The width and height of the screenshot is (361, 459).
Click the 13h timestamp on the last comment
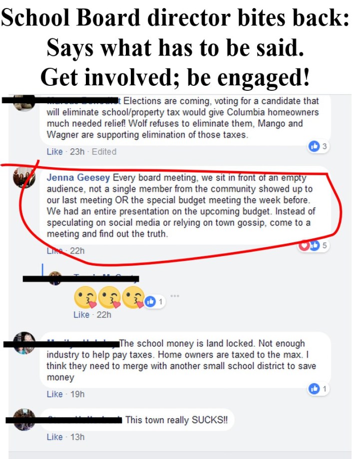77,437
